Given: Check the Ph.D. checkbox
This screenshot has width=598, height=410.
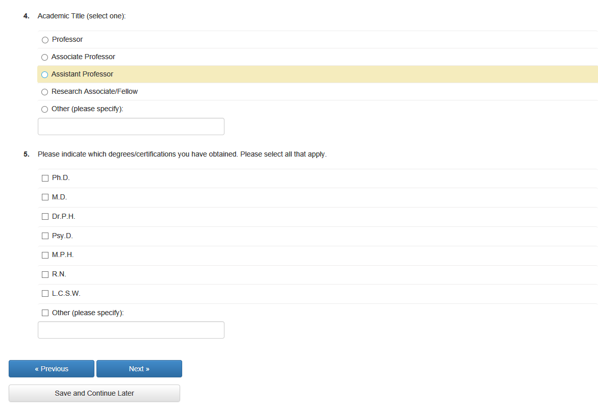Looking at the screenshot, I should [x=45, y=178].
